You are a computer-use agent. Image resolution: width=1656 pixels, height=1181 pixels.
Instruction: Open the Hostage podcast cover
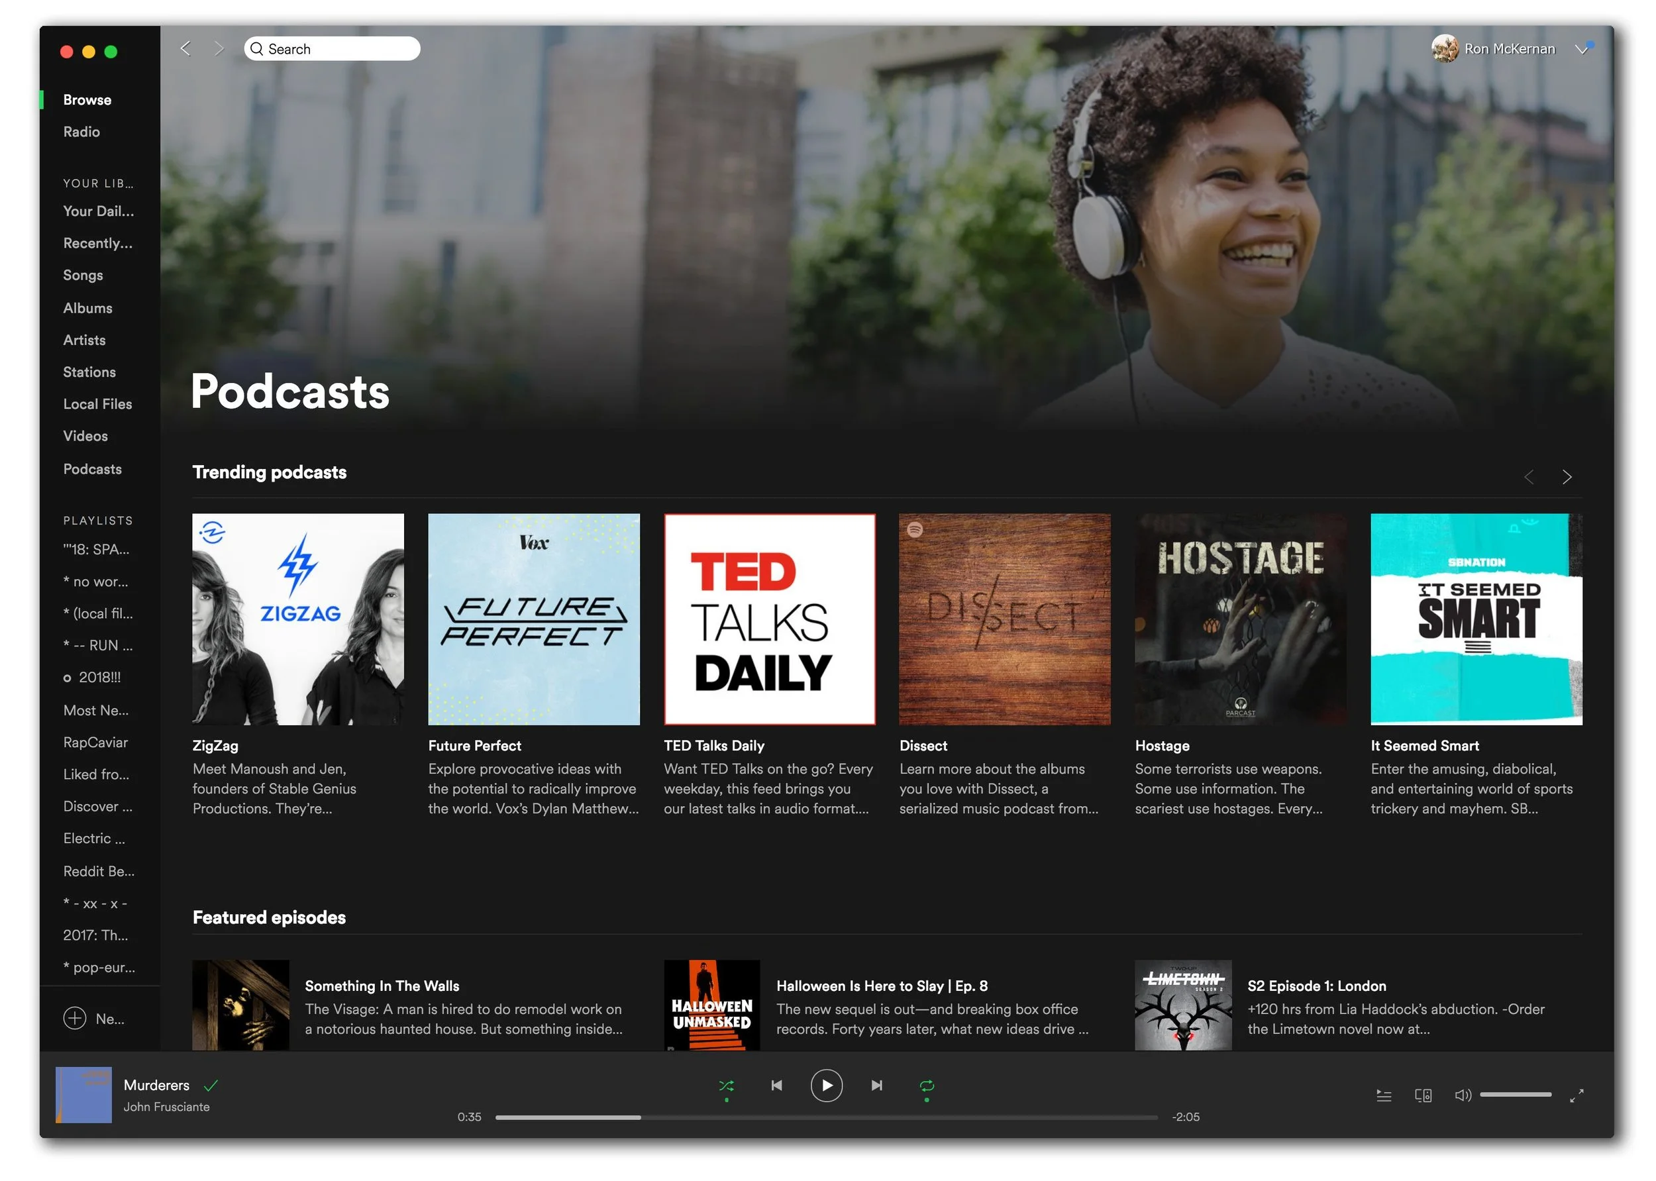[x=1241, y=619]
